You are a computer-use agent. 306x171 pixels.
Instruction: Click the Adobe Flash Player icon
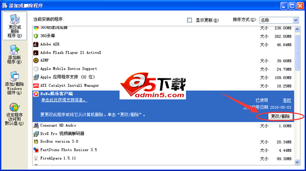pos(36,53)
